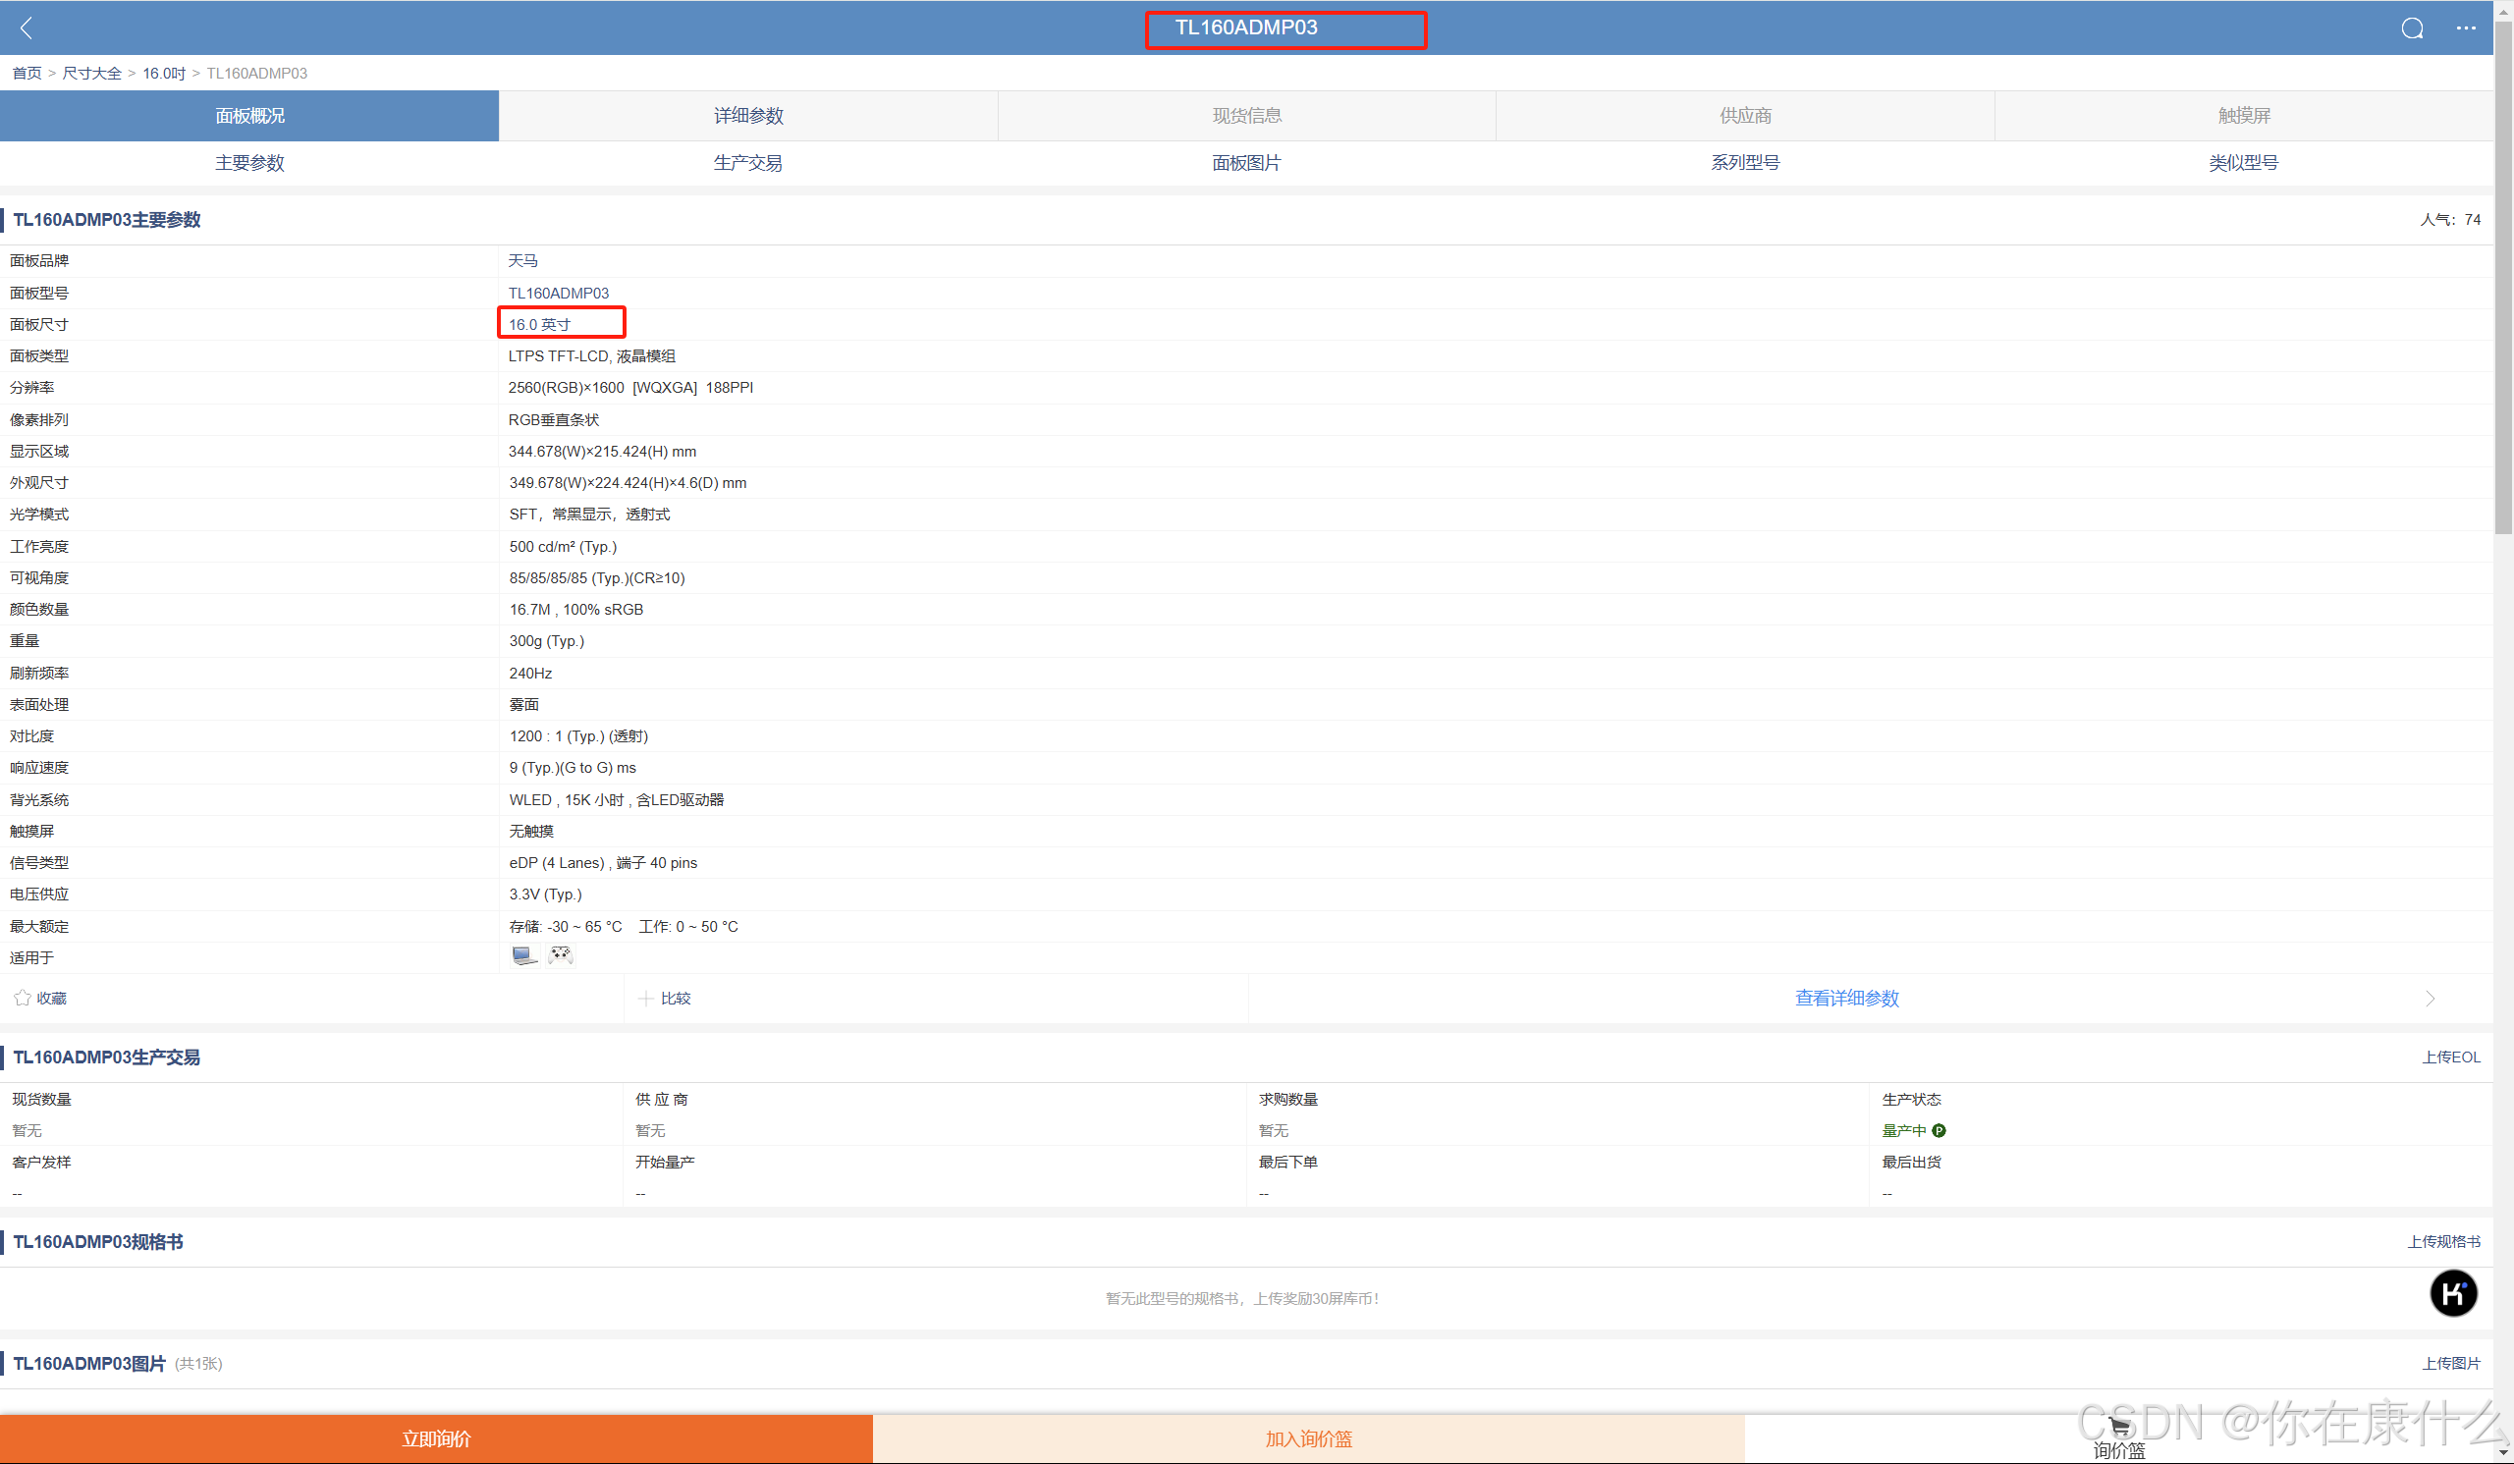Click the 16.0吋 breadcrumb link
2514x1464 pixels.
[164, 73]
